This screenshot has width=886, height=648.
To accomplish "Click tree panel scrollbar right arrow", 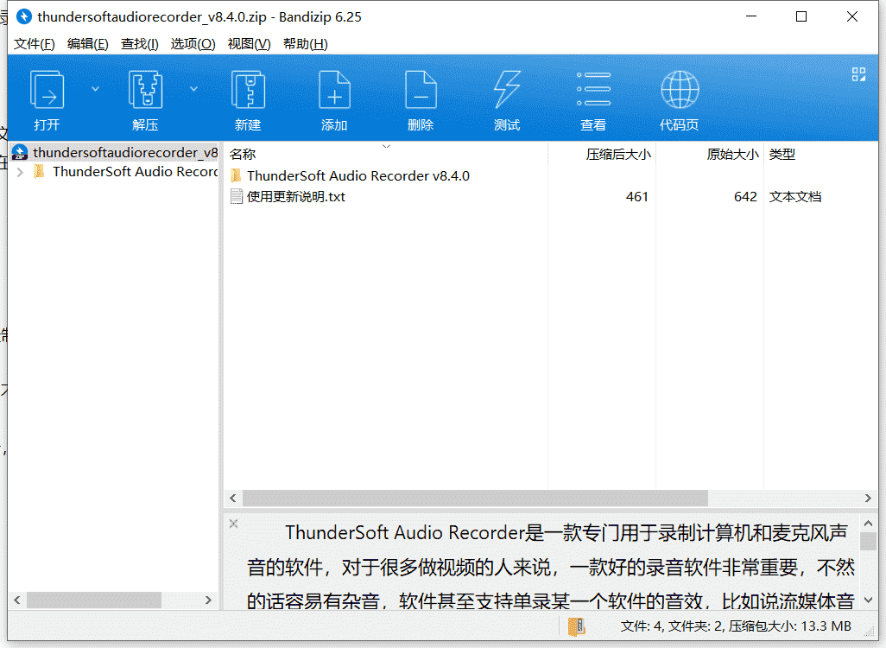I will pyautogui.click(x=208, y=600).
